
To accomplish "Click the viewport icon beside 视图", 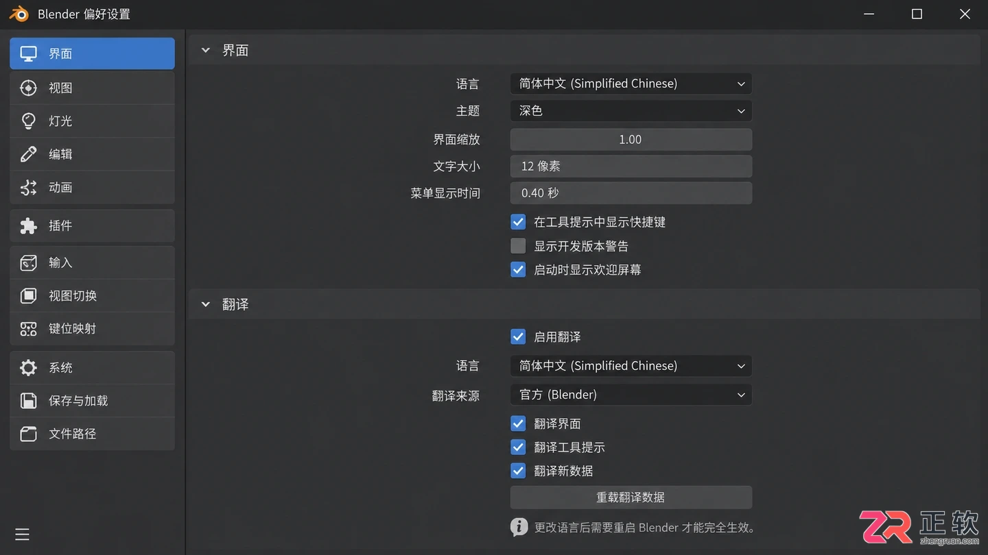I will [x=28, y=88].
